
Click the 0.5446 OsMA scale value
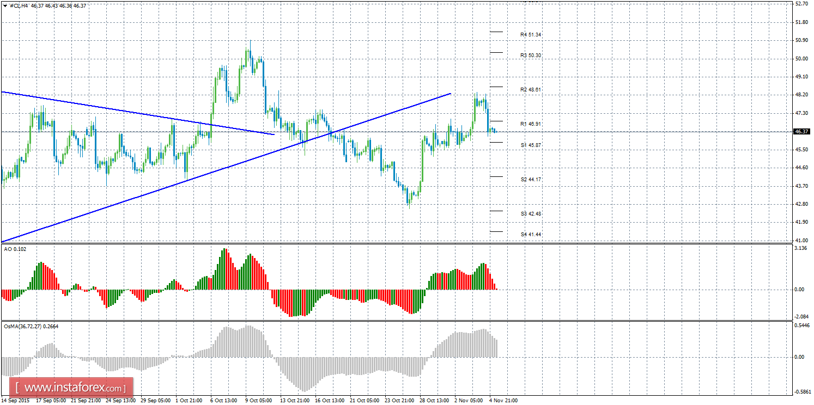pyautogui.click(x=801, y=326)
